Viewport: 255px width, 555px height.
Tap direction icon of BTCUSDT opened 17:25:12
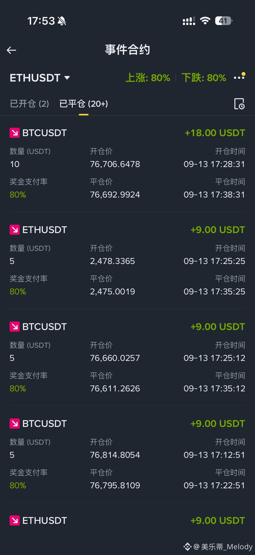[14, 327]
